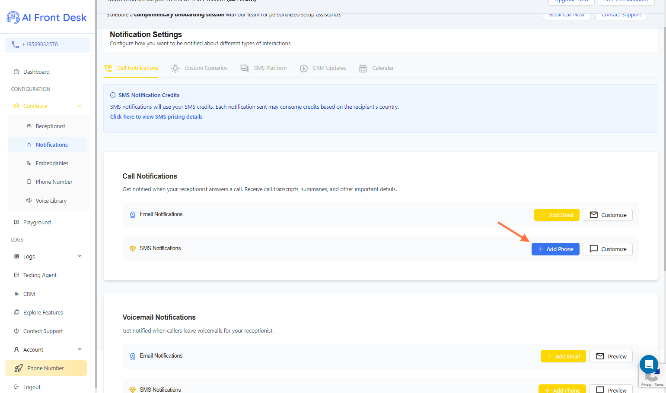This screenshot has width=666, height=393.
Task: Customize Call Notifications email
Action: point(608,215)
